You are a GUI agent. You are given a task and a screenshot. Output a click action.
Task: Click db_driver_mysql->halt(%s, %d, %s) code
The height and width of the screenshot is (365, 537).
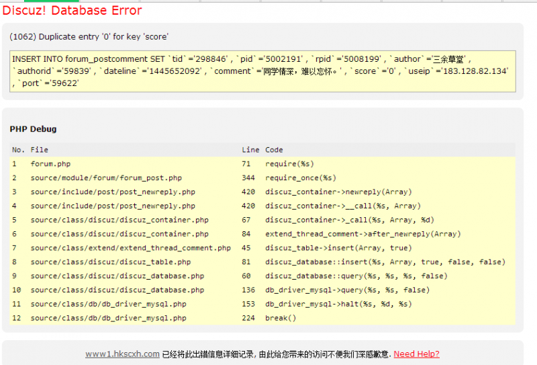pyautogui.click(x=338, y=304)
